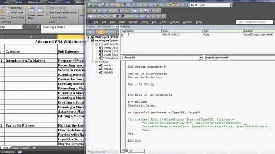The width and height of the screenshot is (275, 154).
Task: Click Run Dialog in Excel Controls group
Action: [15, 18]
